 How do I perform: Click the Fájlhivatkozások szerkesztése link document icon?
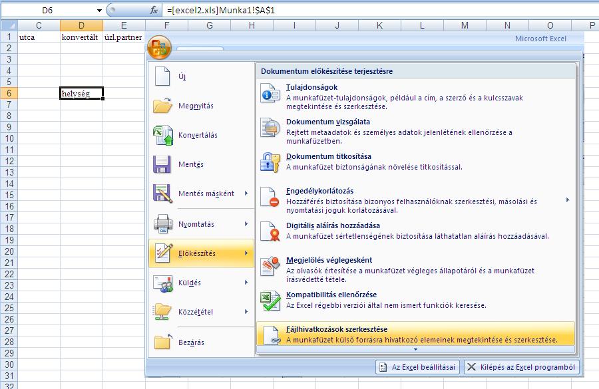tap(272, 334)
